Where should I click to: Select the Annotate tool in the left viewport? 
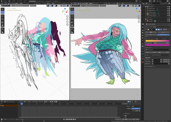point(3,29)
